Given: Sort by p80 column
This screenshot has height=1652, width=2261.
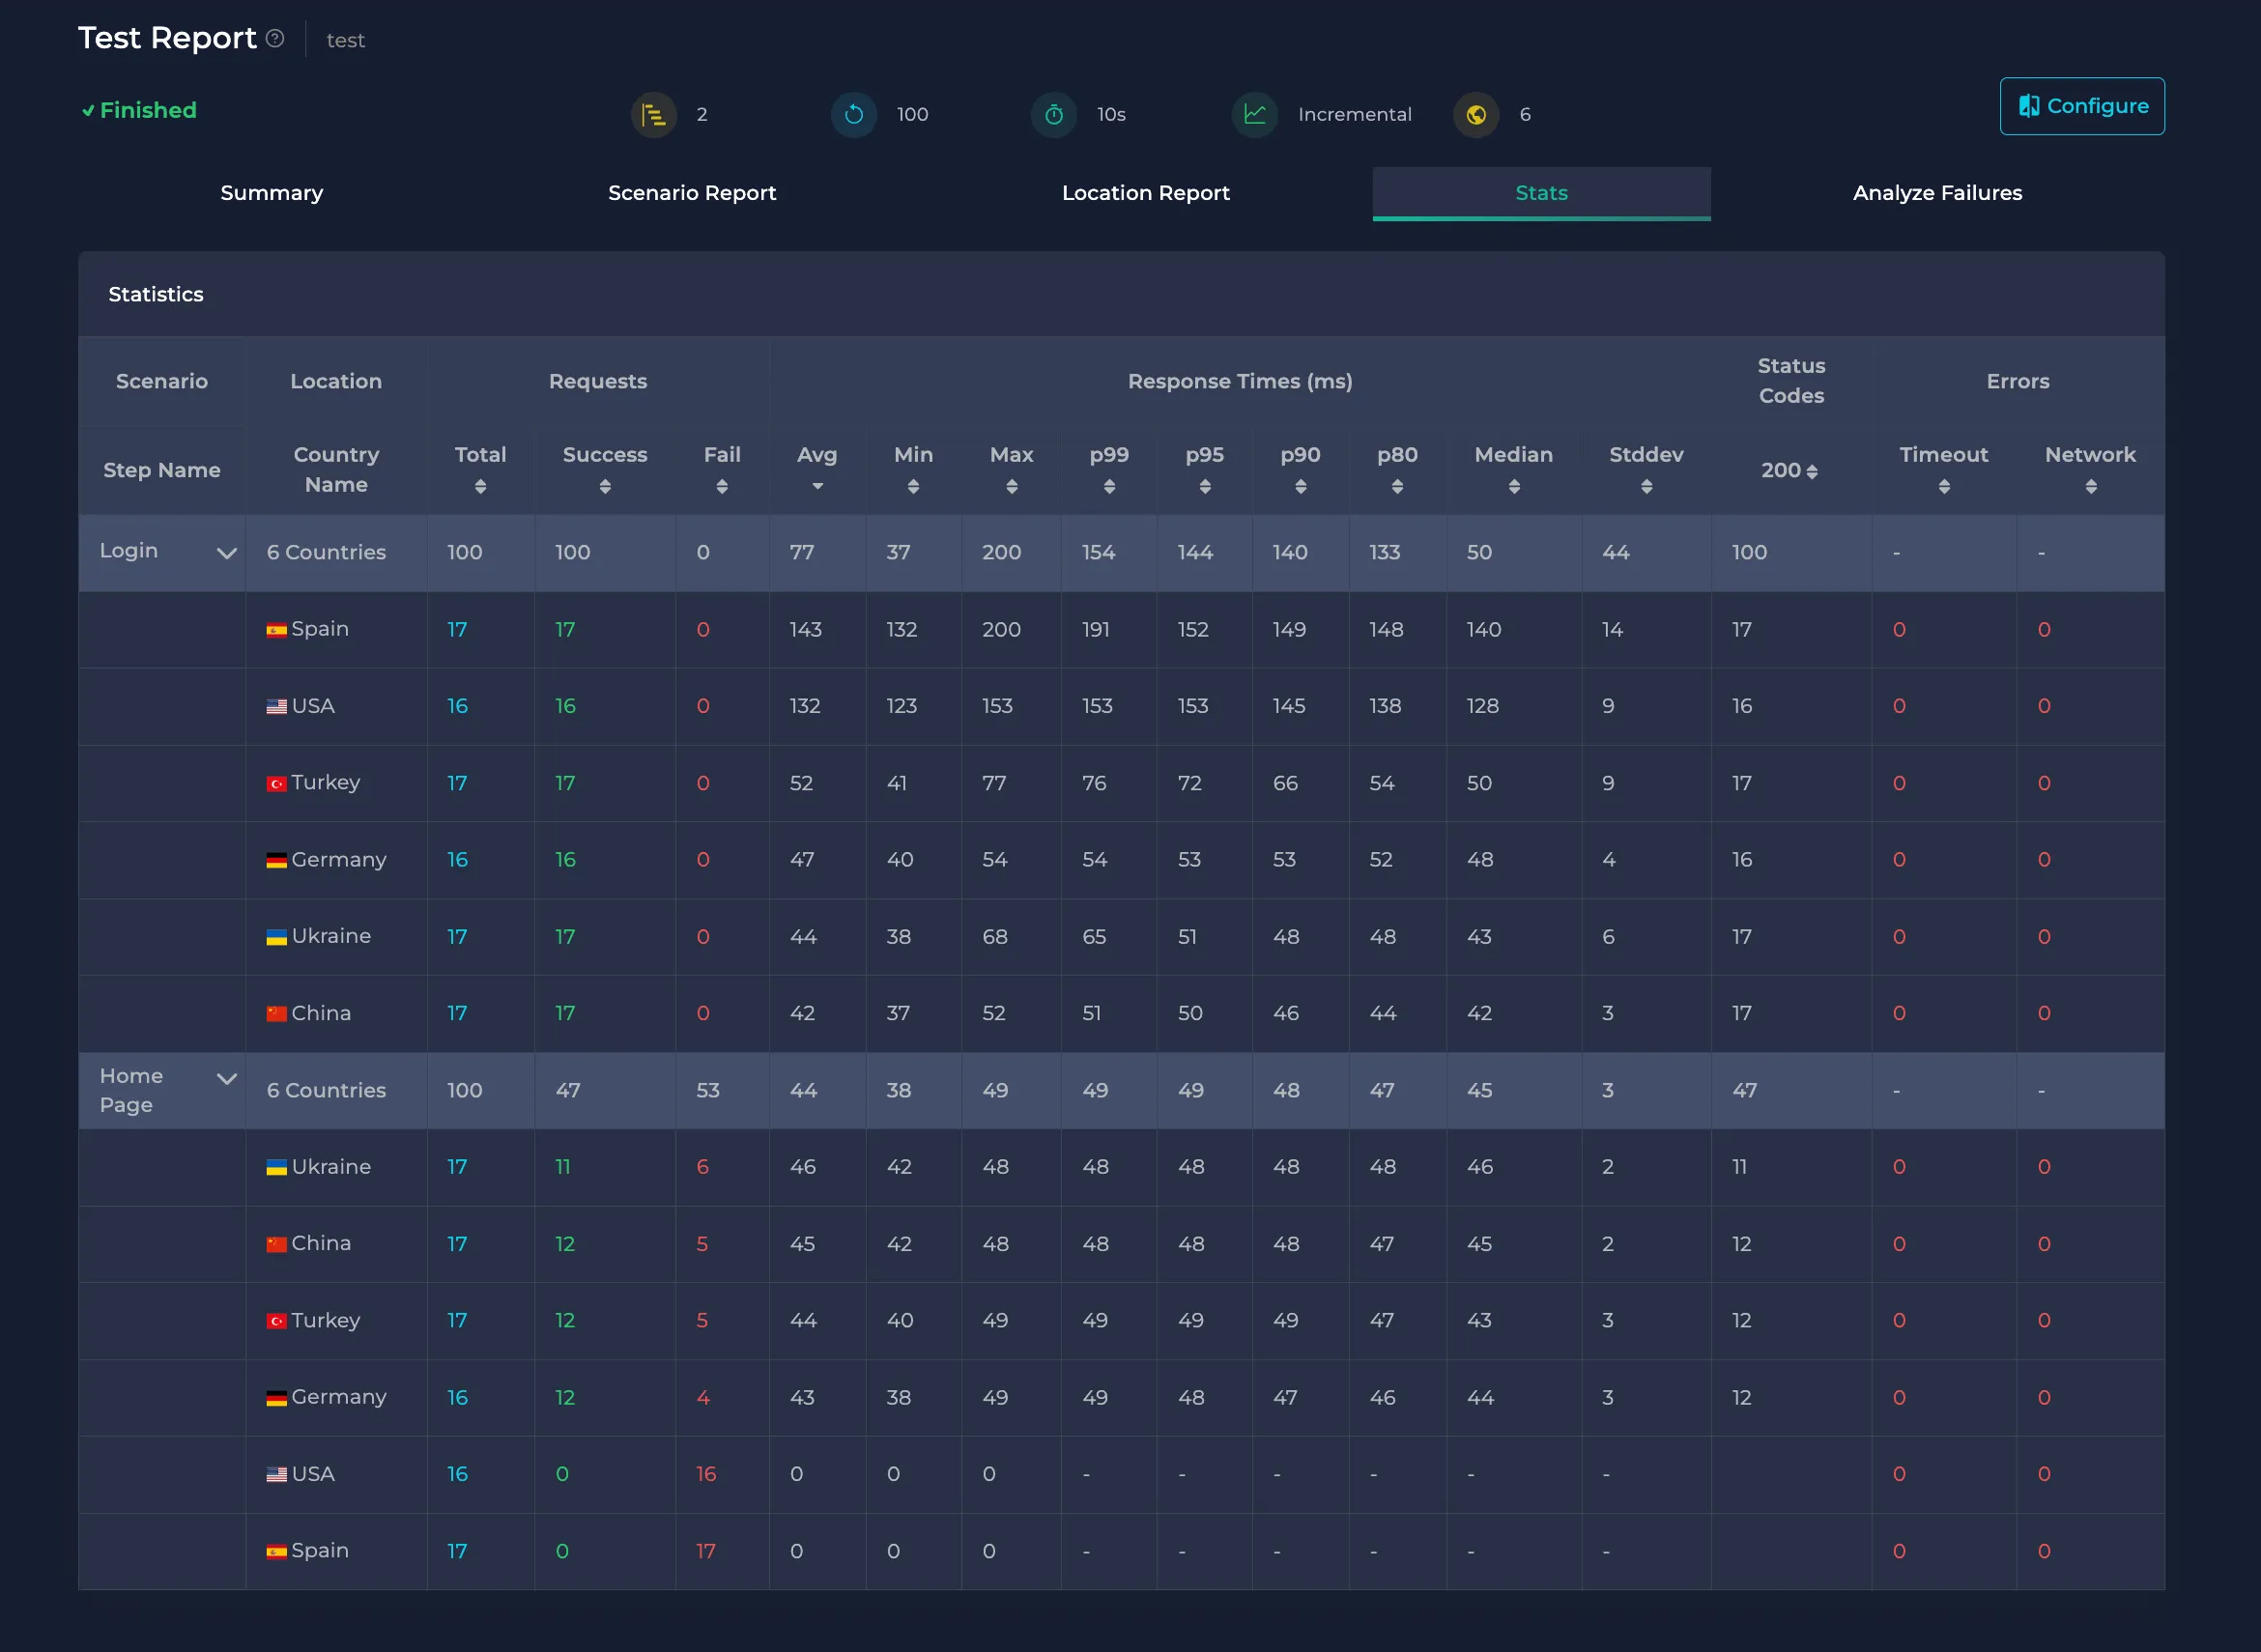Looking at the screenshot, I should point(1397,487).
